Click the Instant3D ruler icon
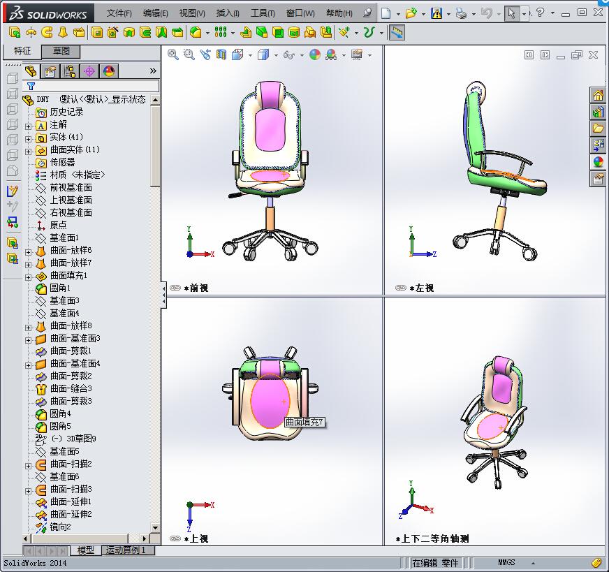Image resolution: width=609 pixels, height=572 pixels. click(x=397, y=33)
